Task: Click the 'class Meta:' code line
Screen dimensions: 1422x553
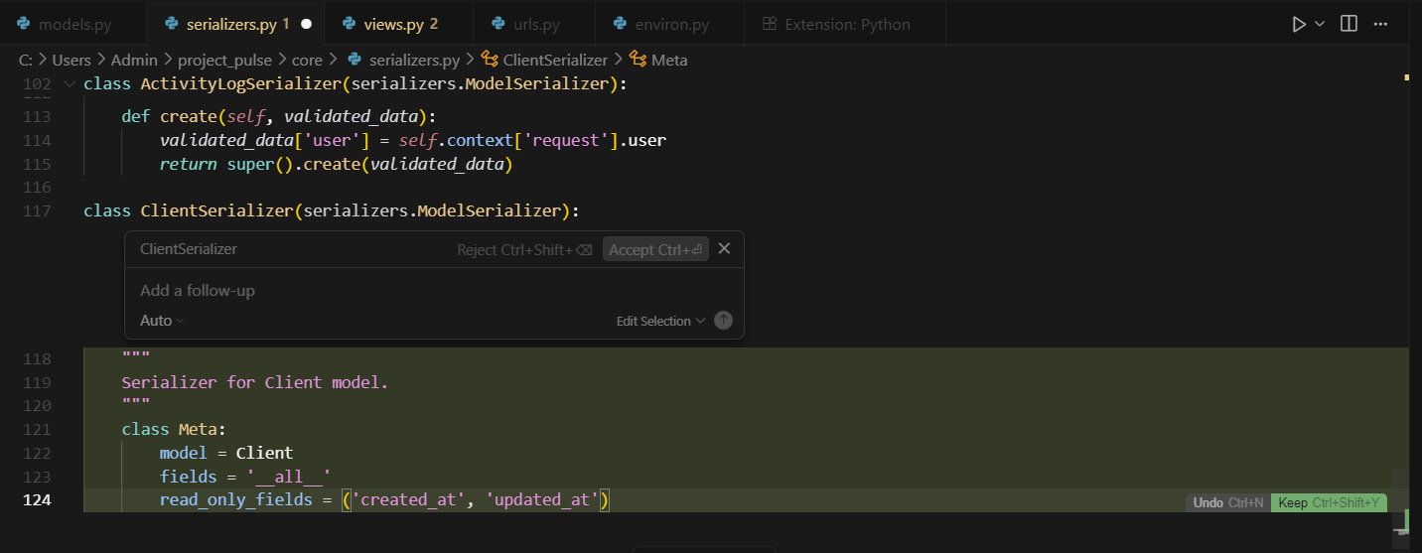Action: (174, 429)
